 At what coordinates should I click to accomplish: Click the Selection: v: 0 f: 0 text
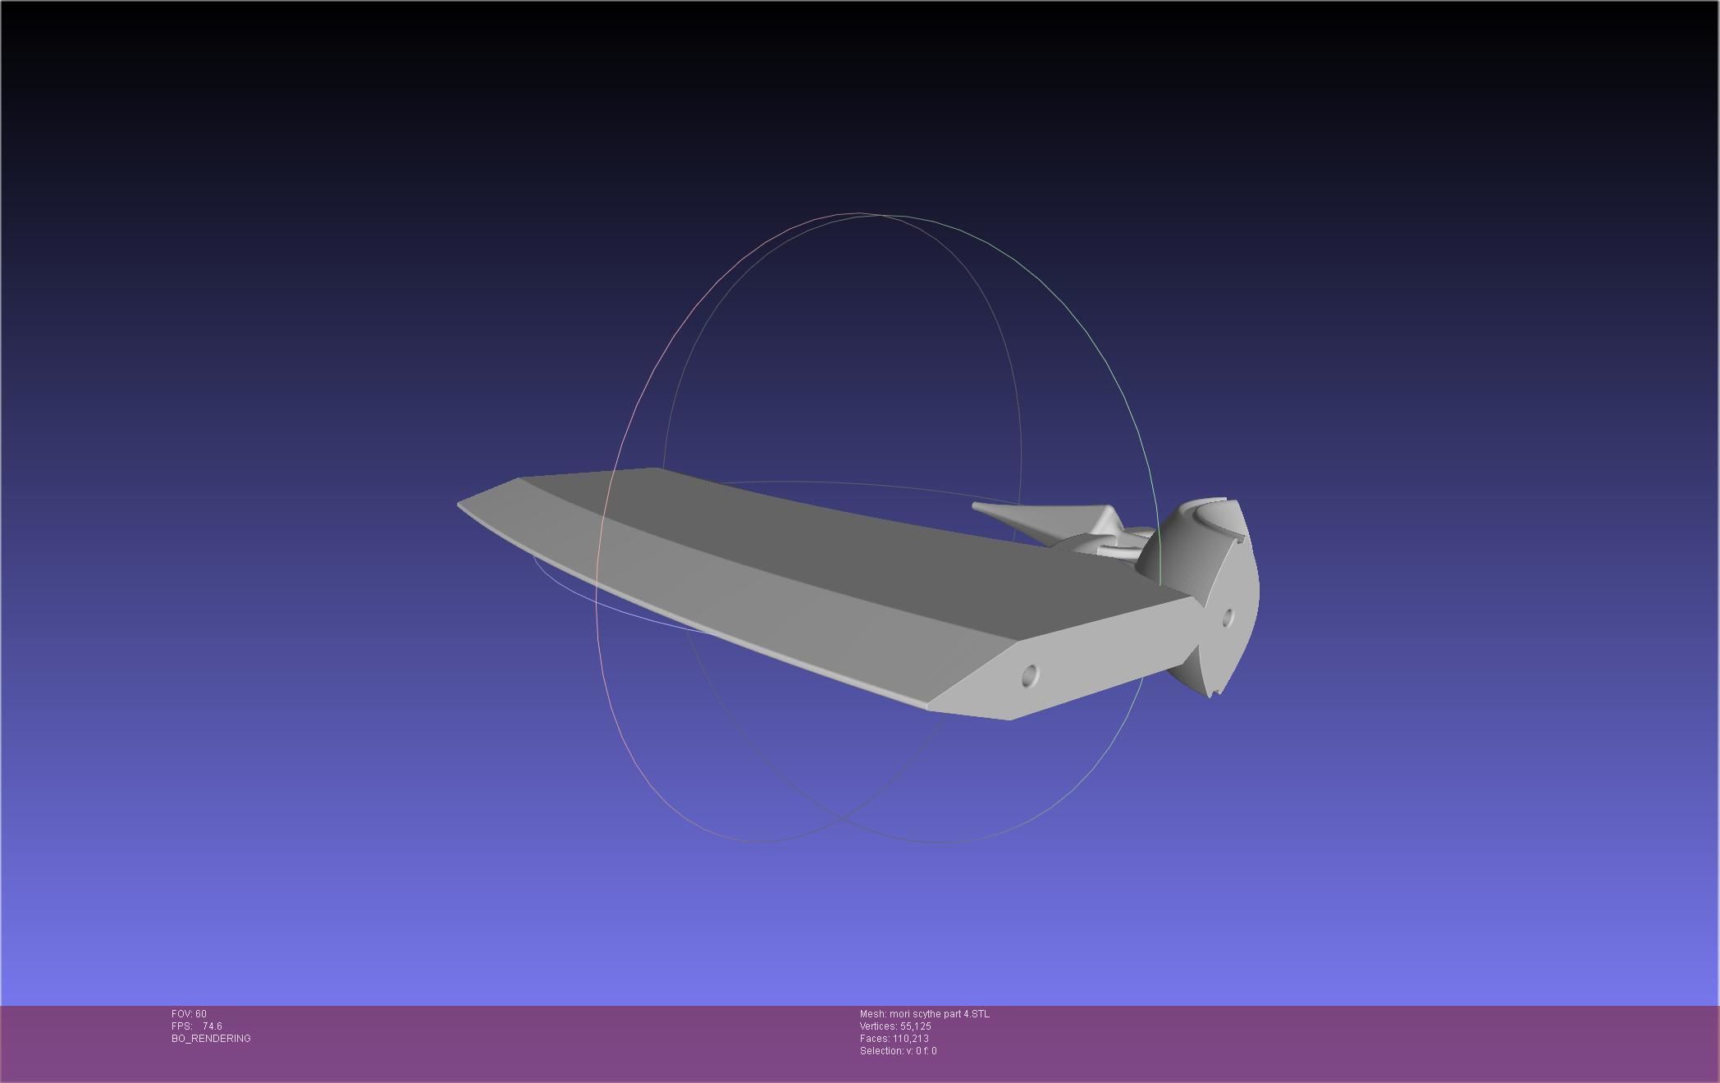898,1051
